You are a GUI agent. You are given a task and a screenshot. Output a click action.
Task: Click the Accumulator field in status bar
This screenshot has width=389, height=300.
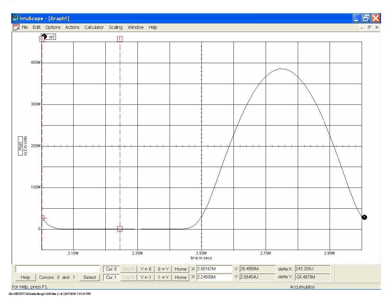pyautogui.click(x=347, y=287)
